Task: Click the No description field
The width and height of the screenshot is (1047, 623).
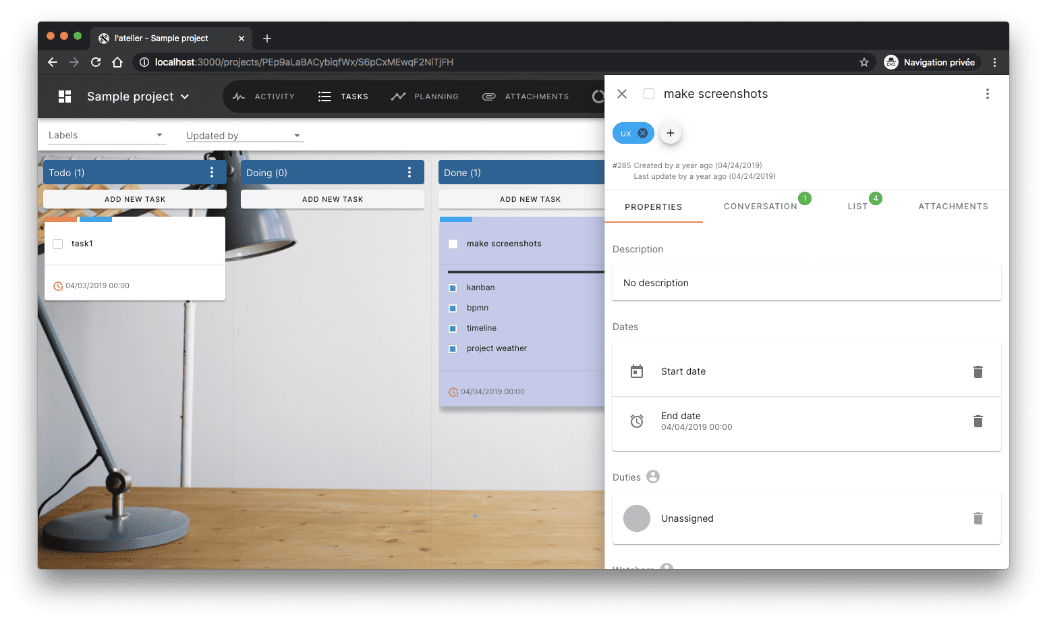Action: pyautogui.click(x=807, y=283)
